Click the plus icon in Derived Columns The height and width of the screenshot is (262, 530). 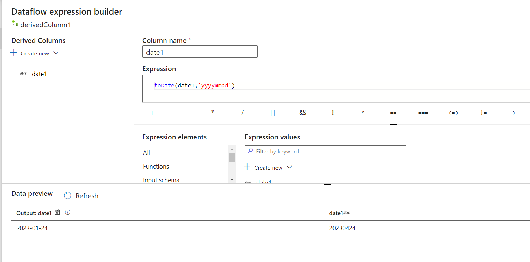(14, 53)
